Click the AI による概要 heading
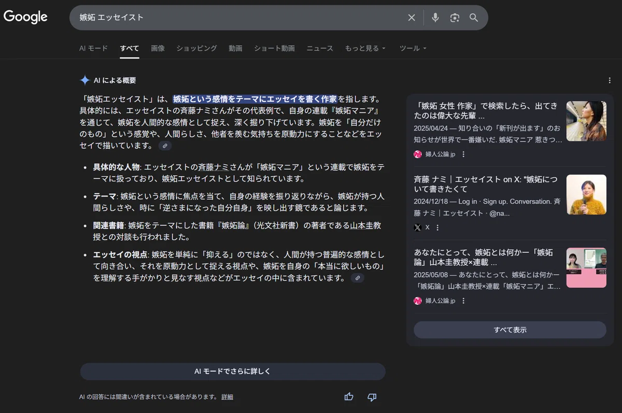Image resolution: width=622 pixels, height=413 pixels. coord(115,80)
